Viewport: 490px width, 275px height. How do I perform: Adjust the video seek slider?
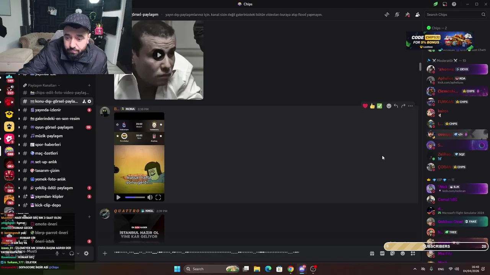pyautogui.click(x=135, y=197)
